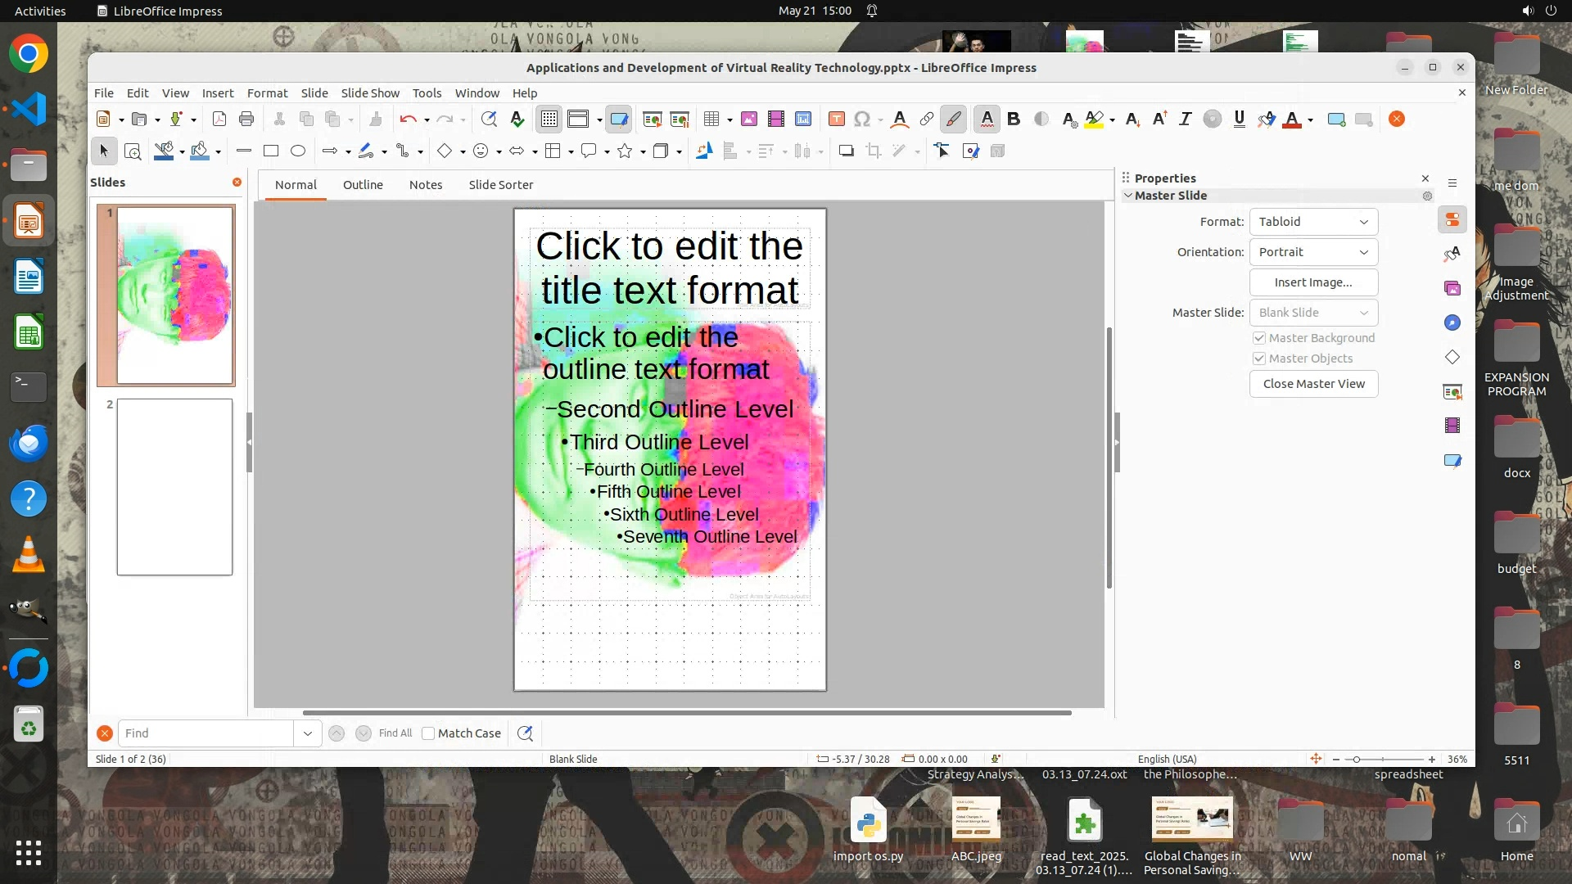Open the Insert Special Character icon
The width and height of the screenshot is (1572, 884).
861,120
